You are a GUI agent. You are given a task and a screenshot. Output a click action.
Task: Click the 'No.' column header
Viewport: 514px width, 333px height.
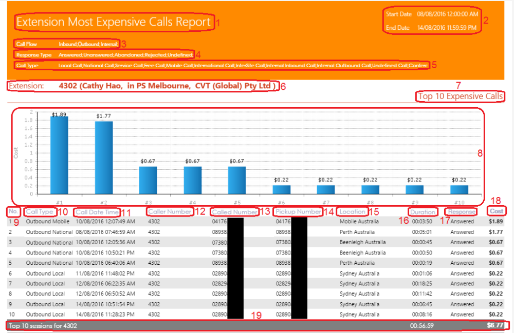pos(13,211)
